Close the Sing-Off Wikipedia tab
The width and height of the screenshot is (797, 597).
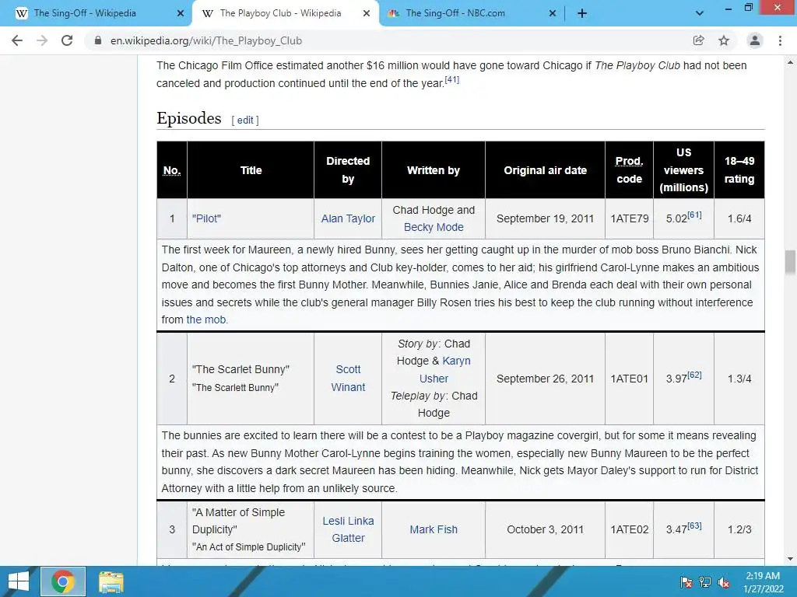click(181, 14)
